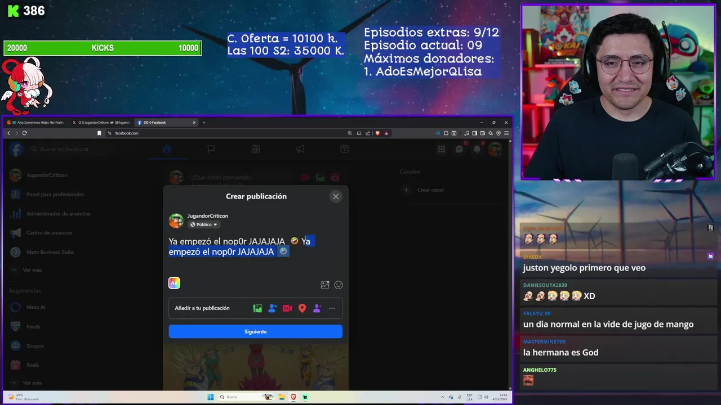721x405 pixels.
Task: Switch to the X JugandorCriticon browser tab
Action: click(x=100, y=122)
